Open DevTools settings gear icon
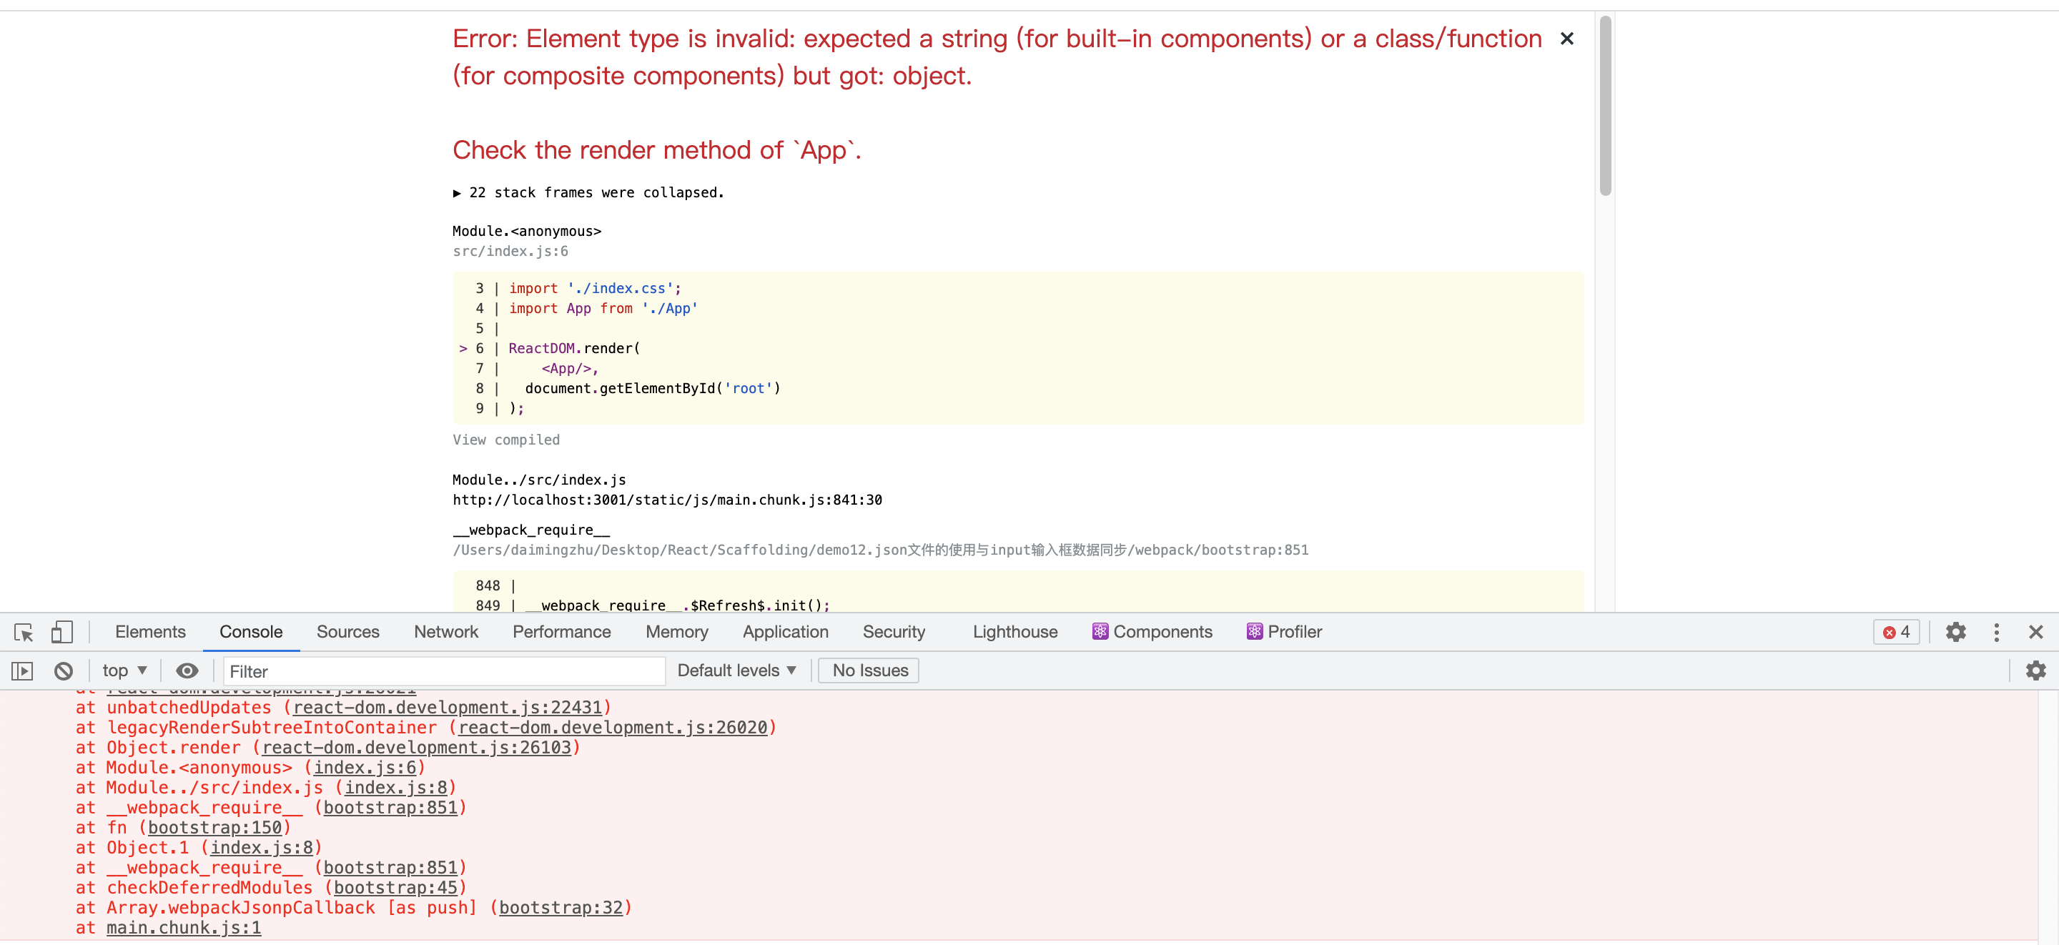 (1955, 633)
